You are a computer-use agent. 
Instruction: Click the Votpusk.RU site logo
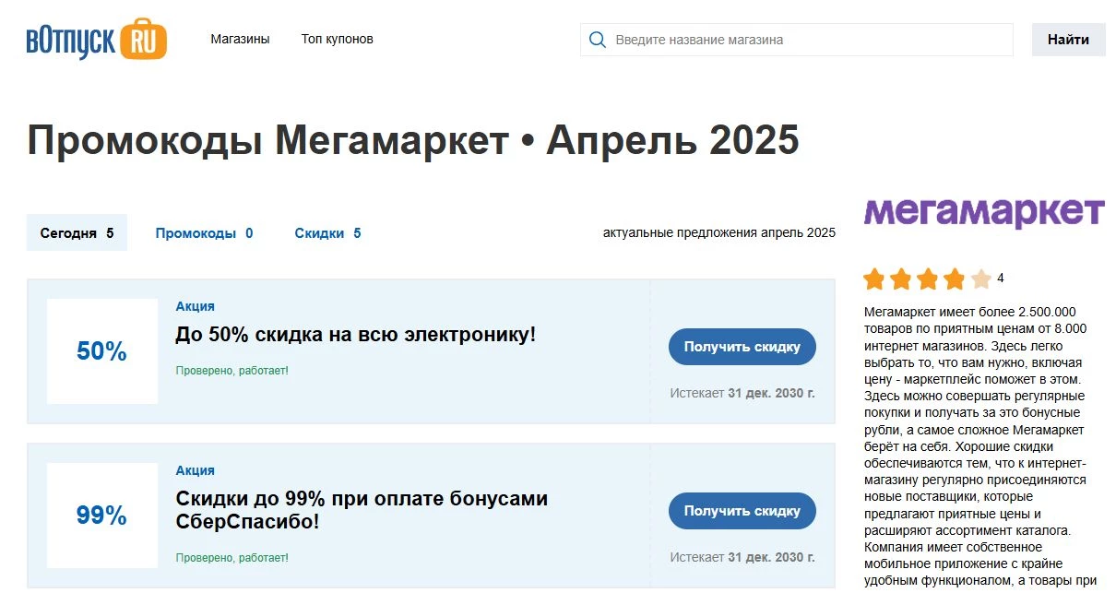[x=95, y=39]
